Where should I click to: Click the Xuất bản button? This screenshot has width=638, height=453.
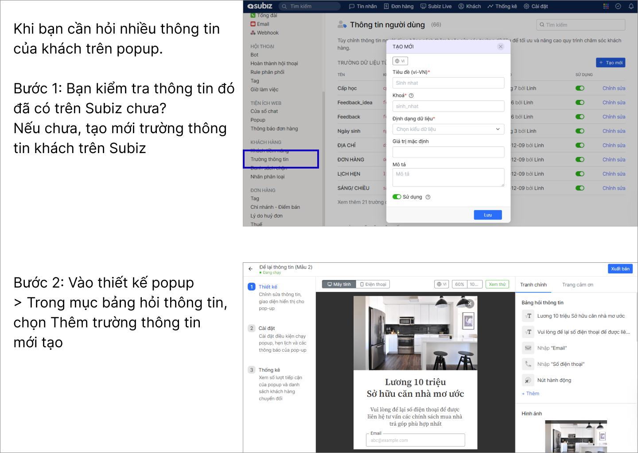click(620, 269)
